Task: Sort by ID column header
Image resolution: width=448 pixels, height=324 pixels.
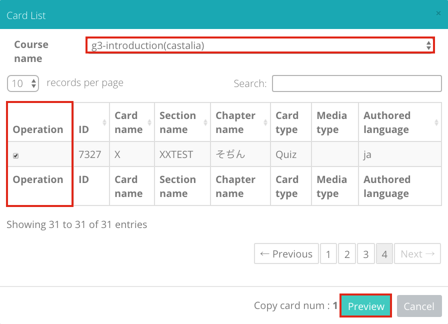Action: (x=91, y=122)
